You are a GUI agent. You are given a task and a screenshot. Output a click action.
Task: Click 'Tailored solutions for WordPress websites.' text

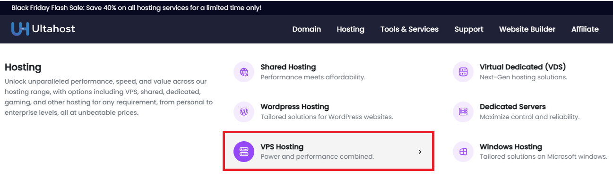coord(327,117)
